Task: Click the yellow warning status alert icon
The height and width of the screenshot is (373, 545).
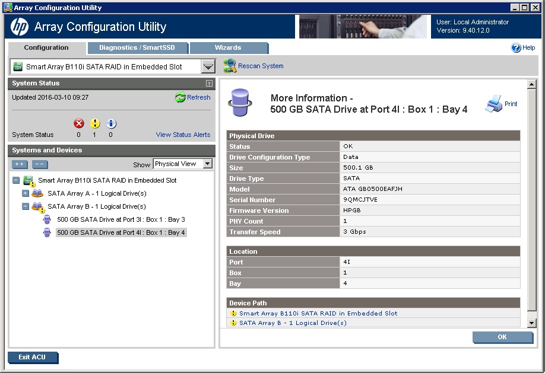Action: [x=95, y=123]
